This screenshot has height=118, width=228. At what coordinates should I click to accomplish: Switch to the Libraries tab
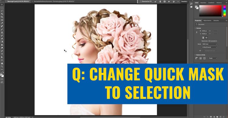pyautogui.click(x=216, y=20)
